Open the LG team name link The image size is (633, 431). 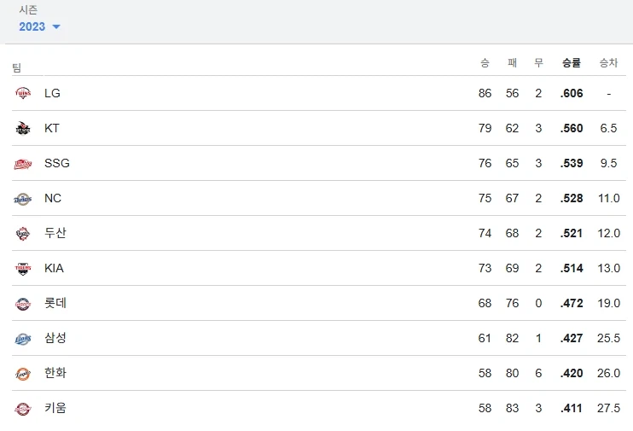point(52,93)
